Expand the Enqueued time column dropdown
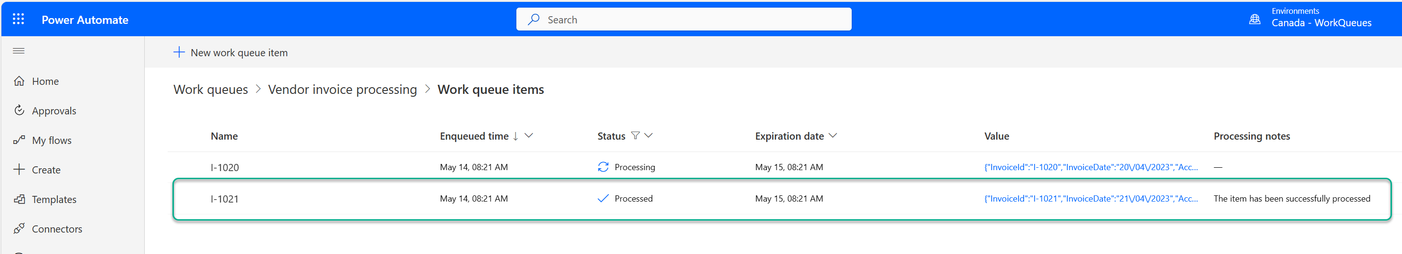 tap(528, 136)
